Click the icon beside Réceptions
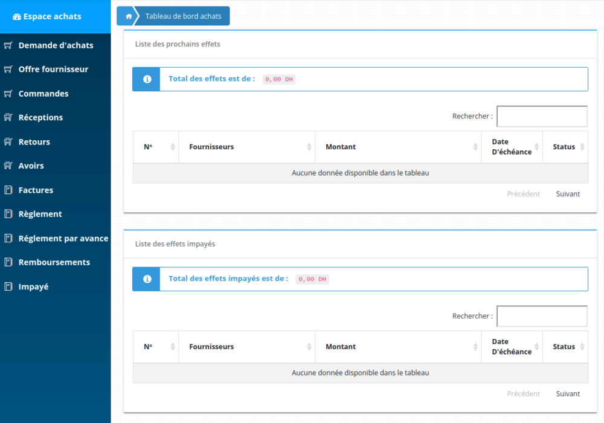Screen dimensions: 604x423 click(8, 118)
